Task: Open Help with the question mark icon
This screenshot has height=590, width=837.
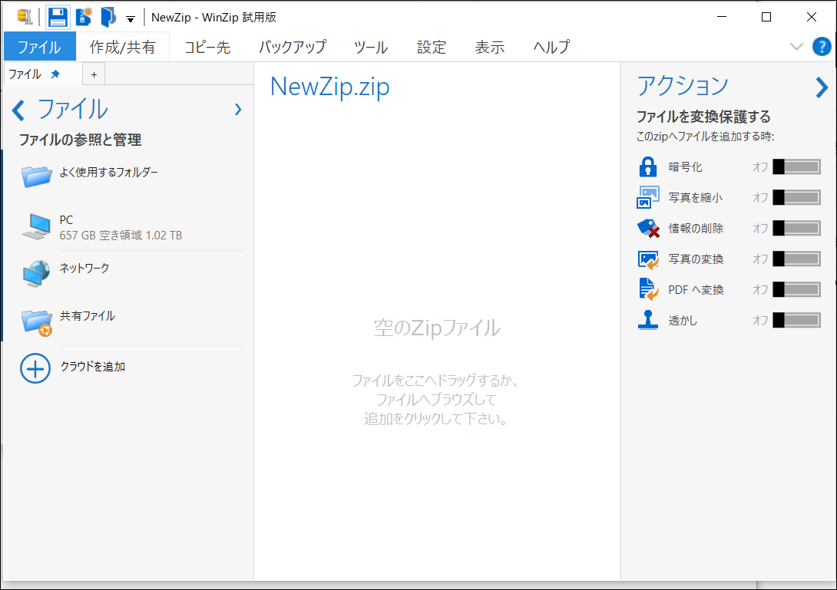Action: point(822,46)
